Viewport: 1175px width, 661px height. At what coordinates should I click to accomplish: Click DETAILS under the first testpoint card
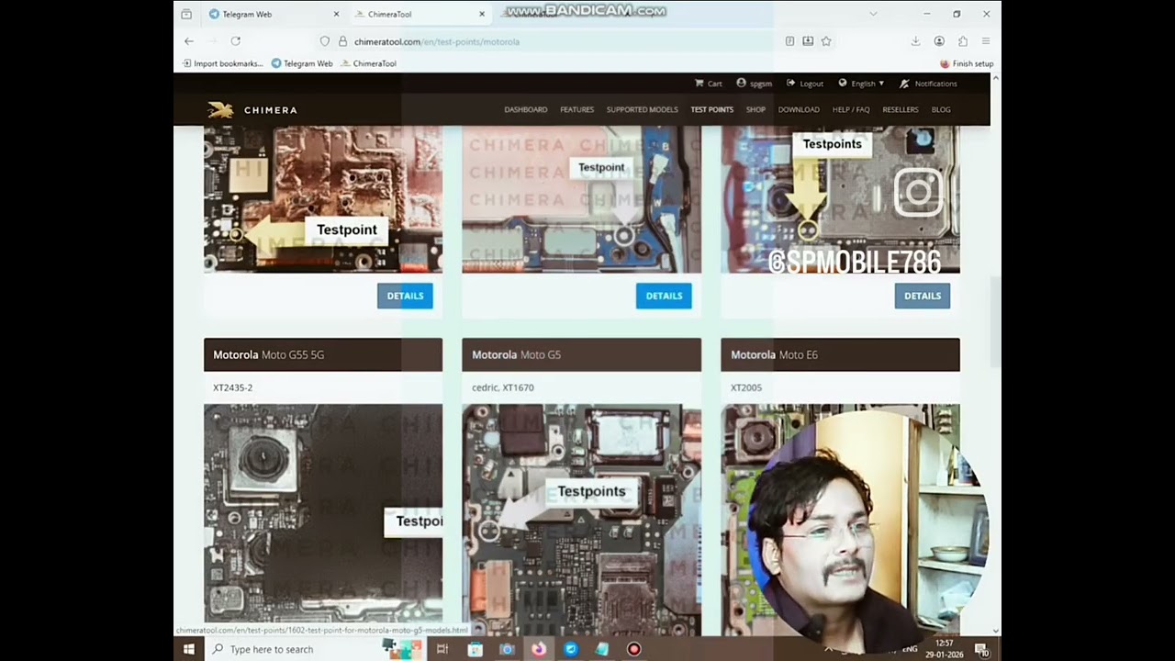(405, 296)
